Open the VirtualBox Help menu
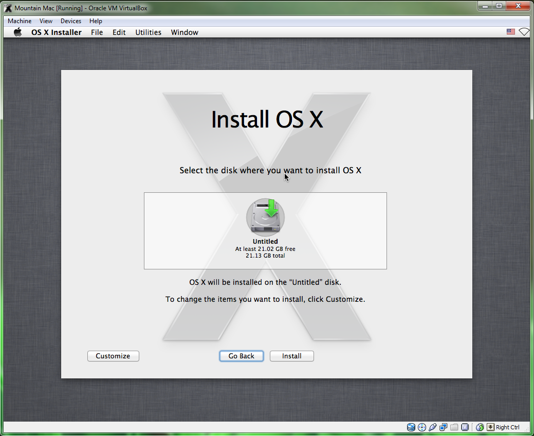The image size is (534, 436). (x=96, y=21)
